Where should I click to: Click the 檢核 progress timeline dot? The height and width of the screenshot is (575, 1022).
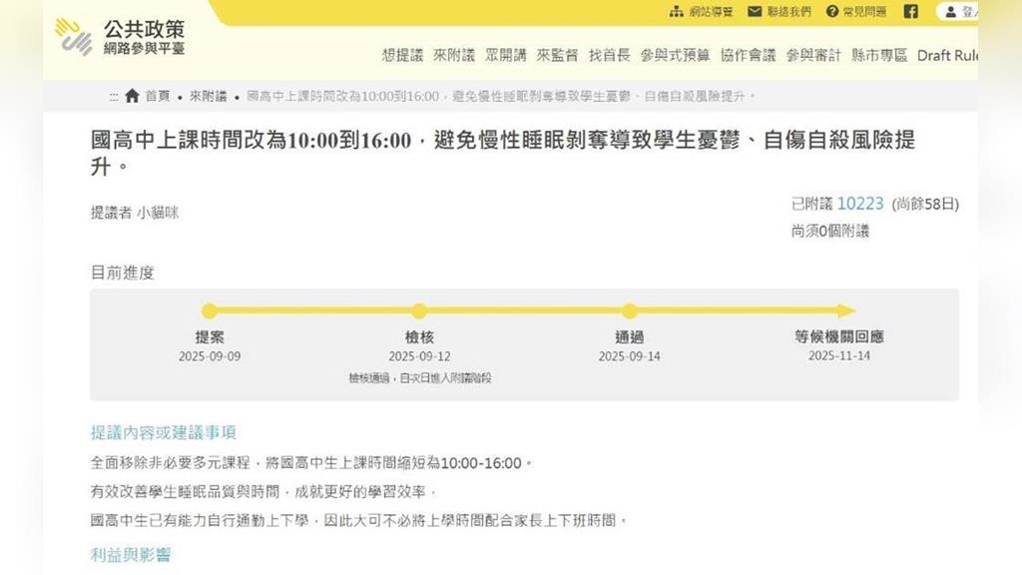[x=419, y=311]
